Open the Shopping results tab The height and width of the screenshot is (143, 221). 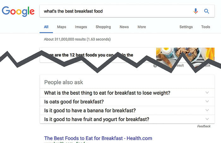coord(103,27)
